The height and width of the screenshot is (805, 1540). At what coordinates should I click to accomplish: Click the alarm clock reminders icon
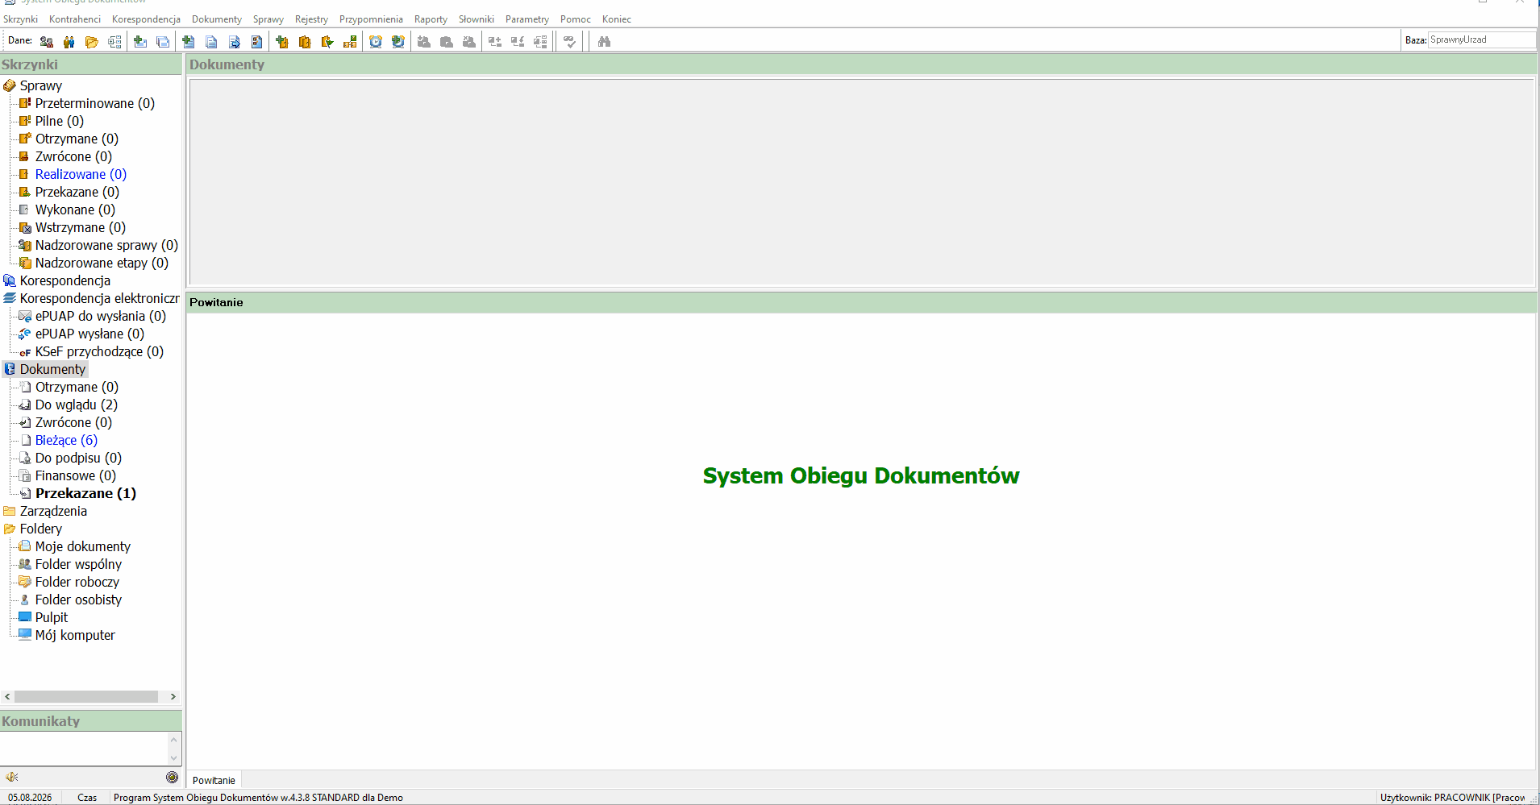376,42
